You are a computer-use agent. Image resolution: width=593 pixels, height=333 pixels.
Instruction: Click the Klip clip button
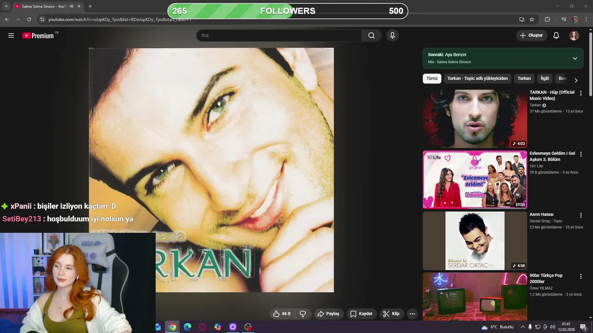[391, 314]
